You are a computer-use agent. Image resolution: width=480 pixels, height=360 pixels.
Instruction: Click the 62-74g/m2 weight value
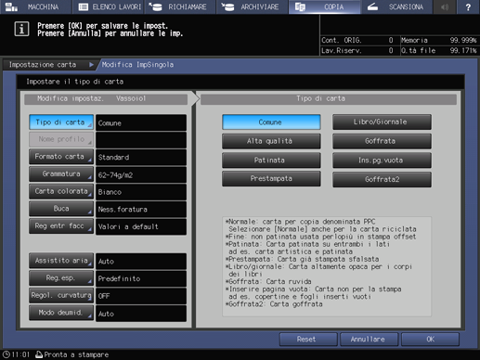pos(141,174)
